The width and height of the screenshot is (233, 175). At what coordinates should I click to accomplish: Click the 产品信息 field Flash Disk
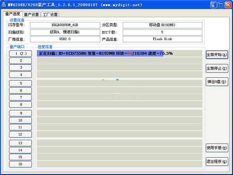click(162, 39)
